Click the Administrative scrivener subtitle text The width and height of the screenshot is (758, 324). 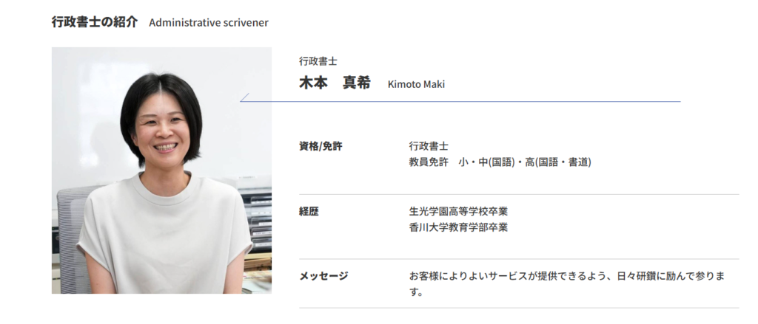pos(209,23)
